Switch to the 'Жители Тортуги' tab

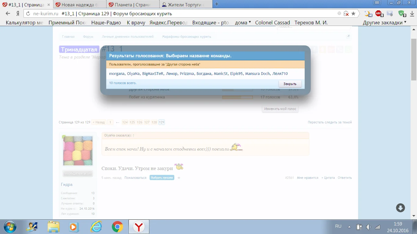pyautogui.click(x=186, y=4)
